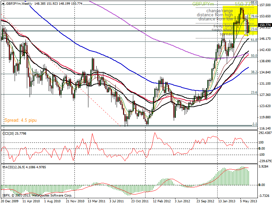The width and height of the screenshot is (272, 204).
Task: Click the 131.100 price axis label
Action: tap(265, 84)
